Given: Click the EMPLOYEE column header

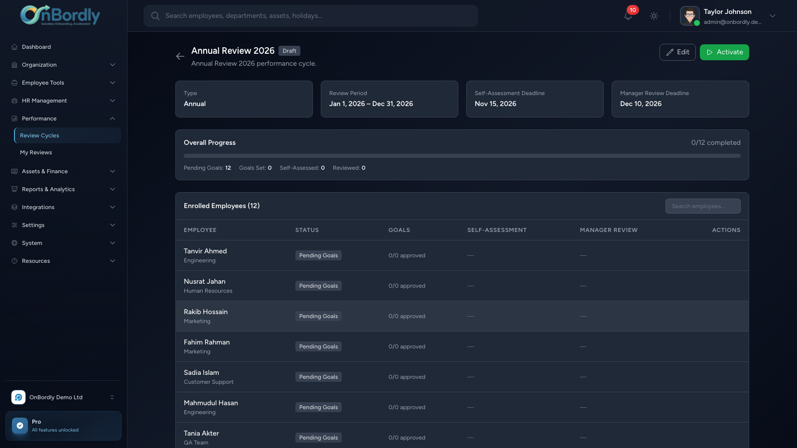Looking at the screenshot, I should click(200, 230).
